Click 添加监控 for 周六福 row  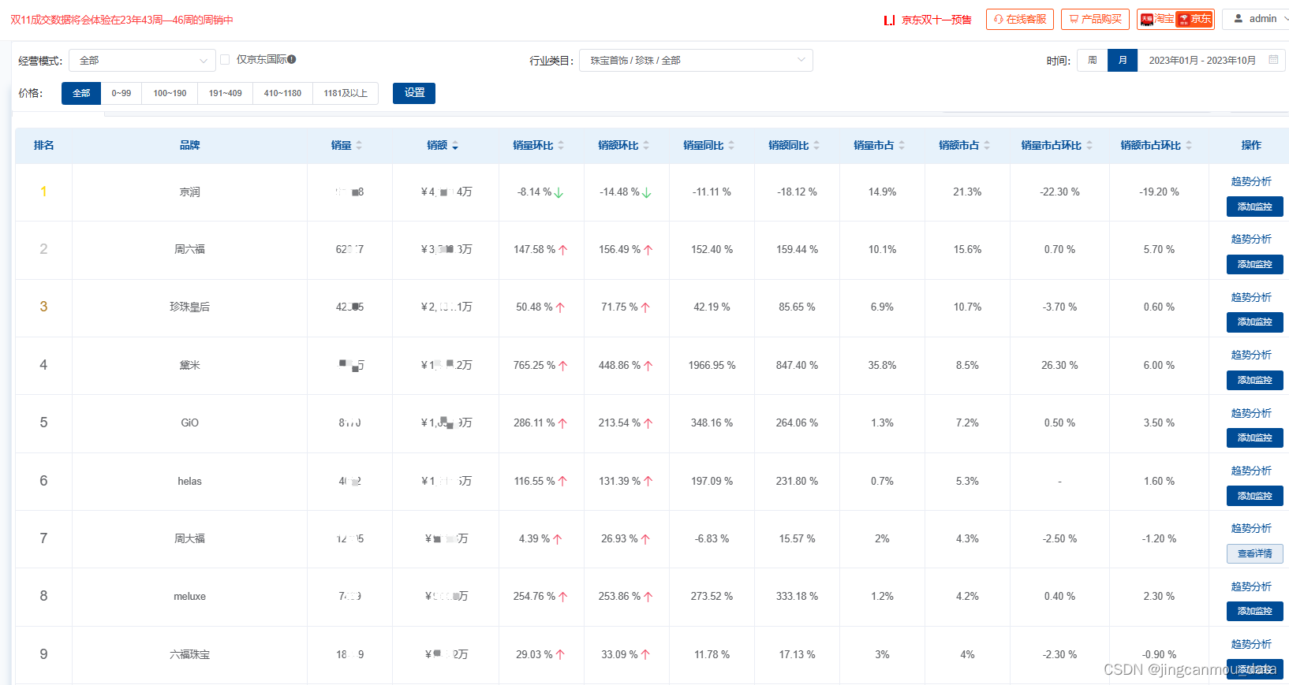tap(1254, 264)
